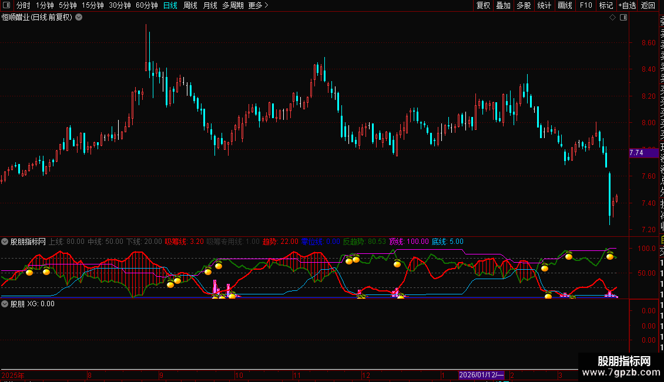Image resolution: width=664 pixels, height=382 pixels.
Task: Open the 更多 periods expander
Action: [258, 5]
